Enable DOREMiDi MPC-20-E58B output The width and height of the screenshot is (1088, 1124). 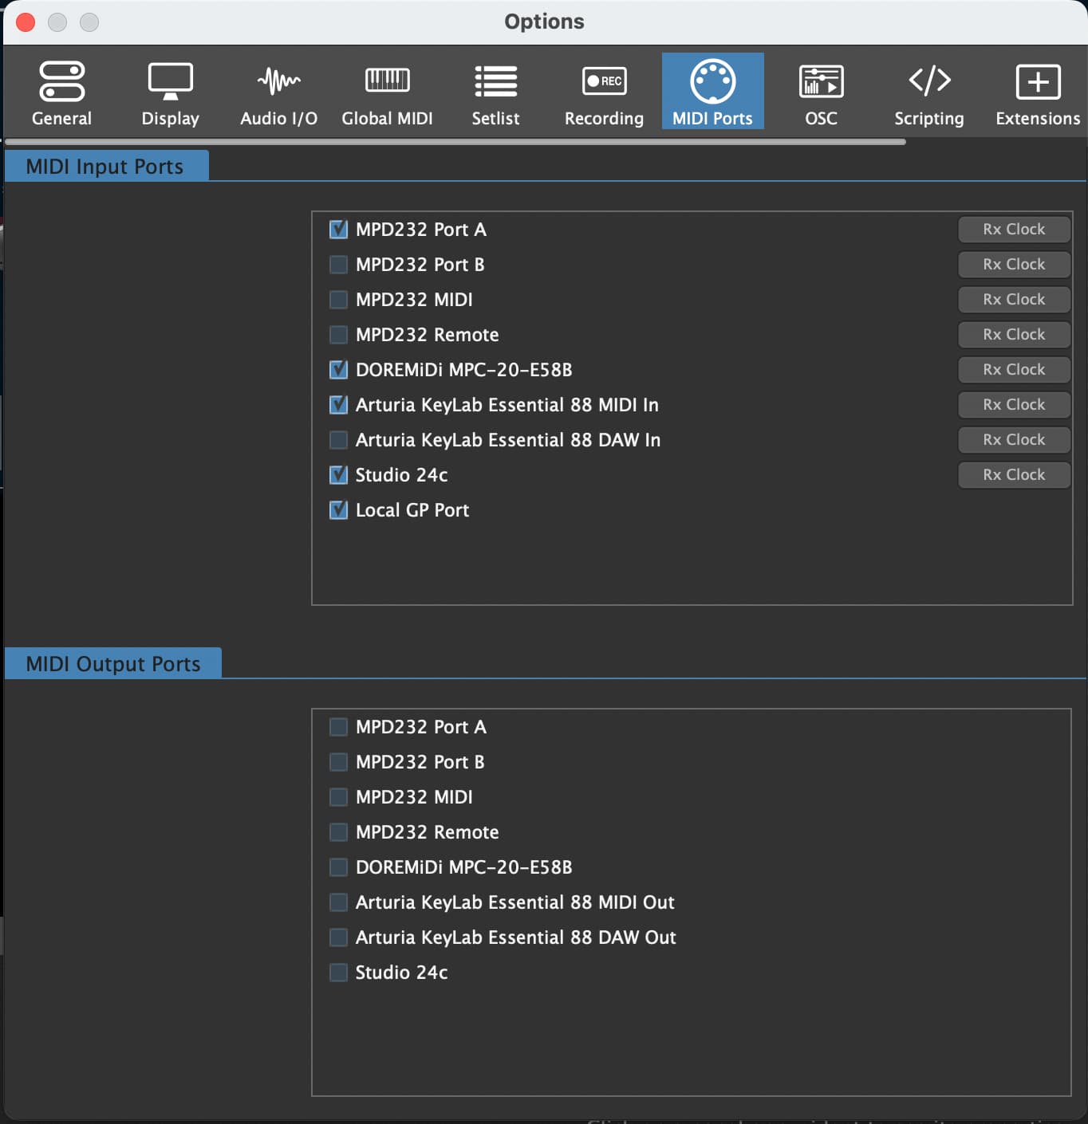click(338, 867)
